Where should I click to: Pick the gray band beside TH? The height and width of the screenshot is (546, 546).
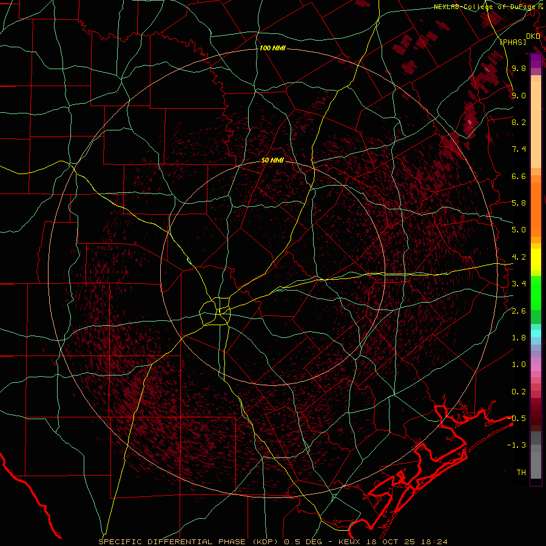pos(536,466)
